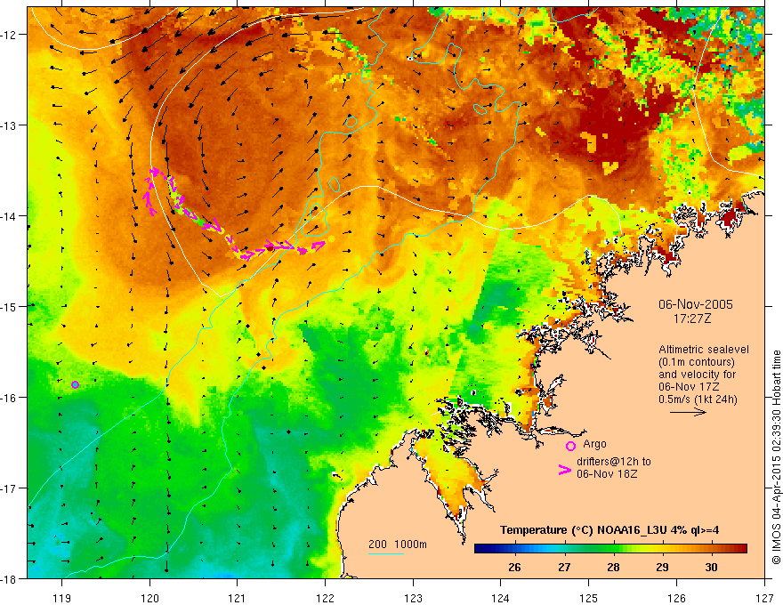Click latitude axis label -12
The width and height of the screenshot is (783, 605).
click(9, 35)
